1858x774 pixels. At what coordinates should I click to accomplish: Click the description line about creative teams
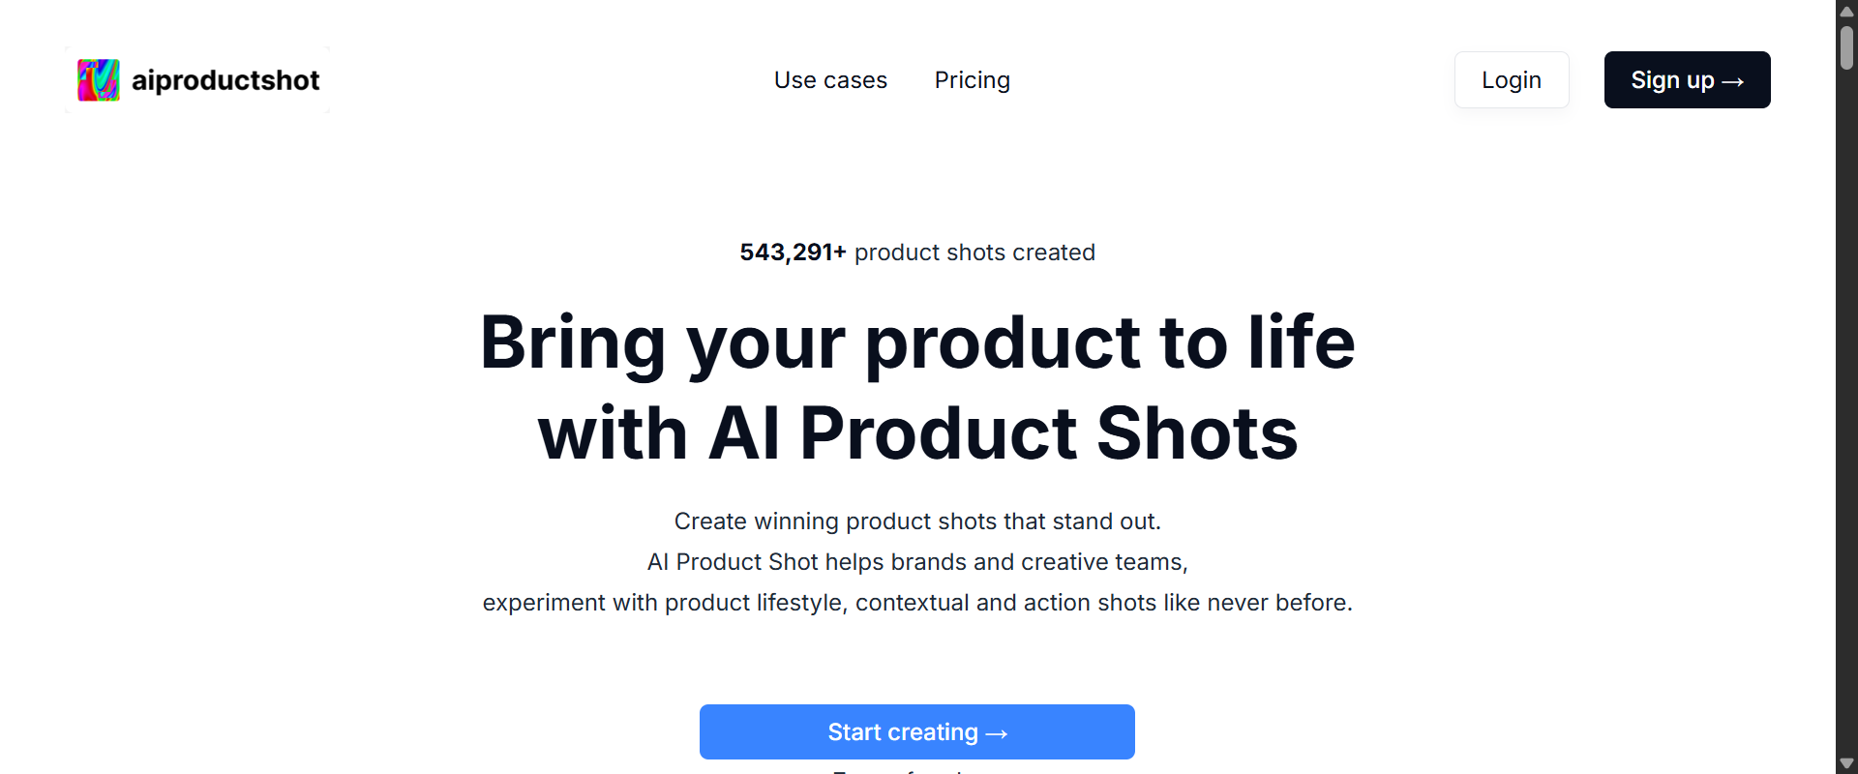click(917, 562)
